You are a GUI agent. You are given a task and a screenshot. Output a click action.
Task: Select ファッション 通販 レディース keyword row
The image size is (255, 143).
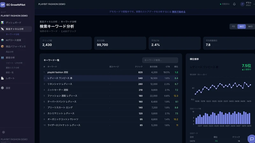click(111, 96)
